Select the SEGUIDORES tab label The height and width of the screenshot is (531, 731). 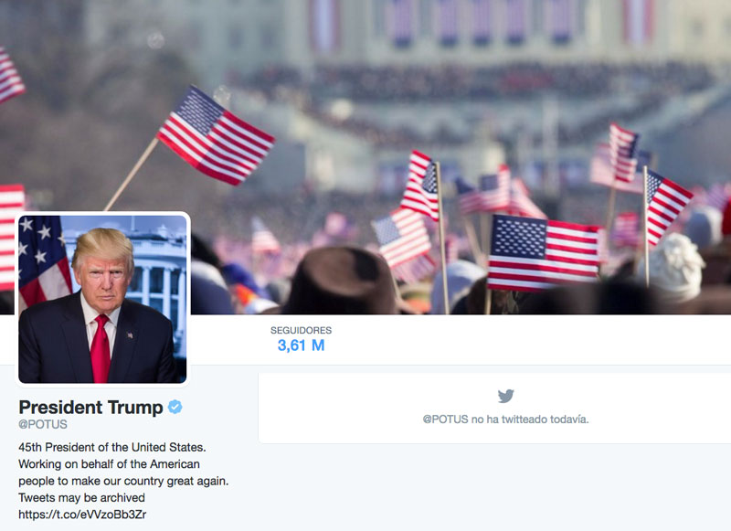click(x=302, y=330)
